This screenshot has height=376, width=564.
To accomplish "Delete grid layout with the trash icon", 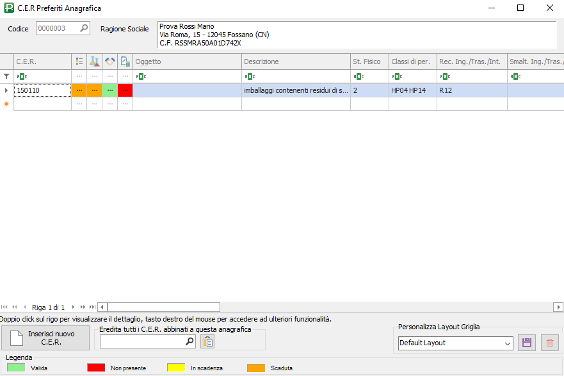I will click(549, 343).
